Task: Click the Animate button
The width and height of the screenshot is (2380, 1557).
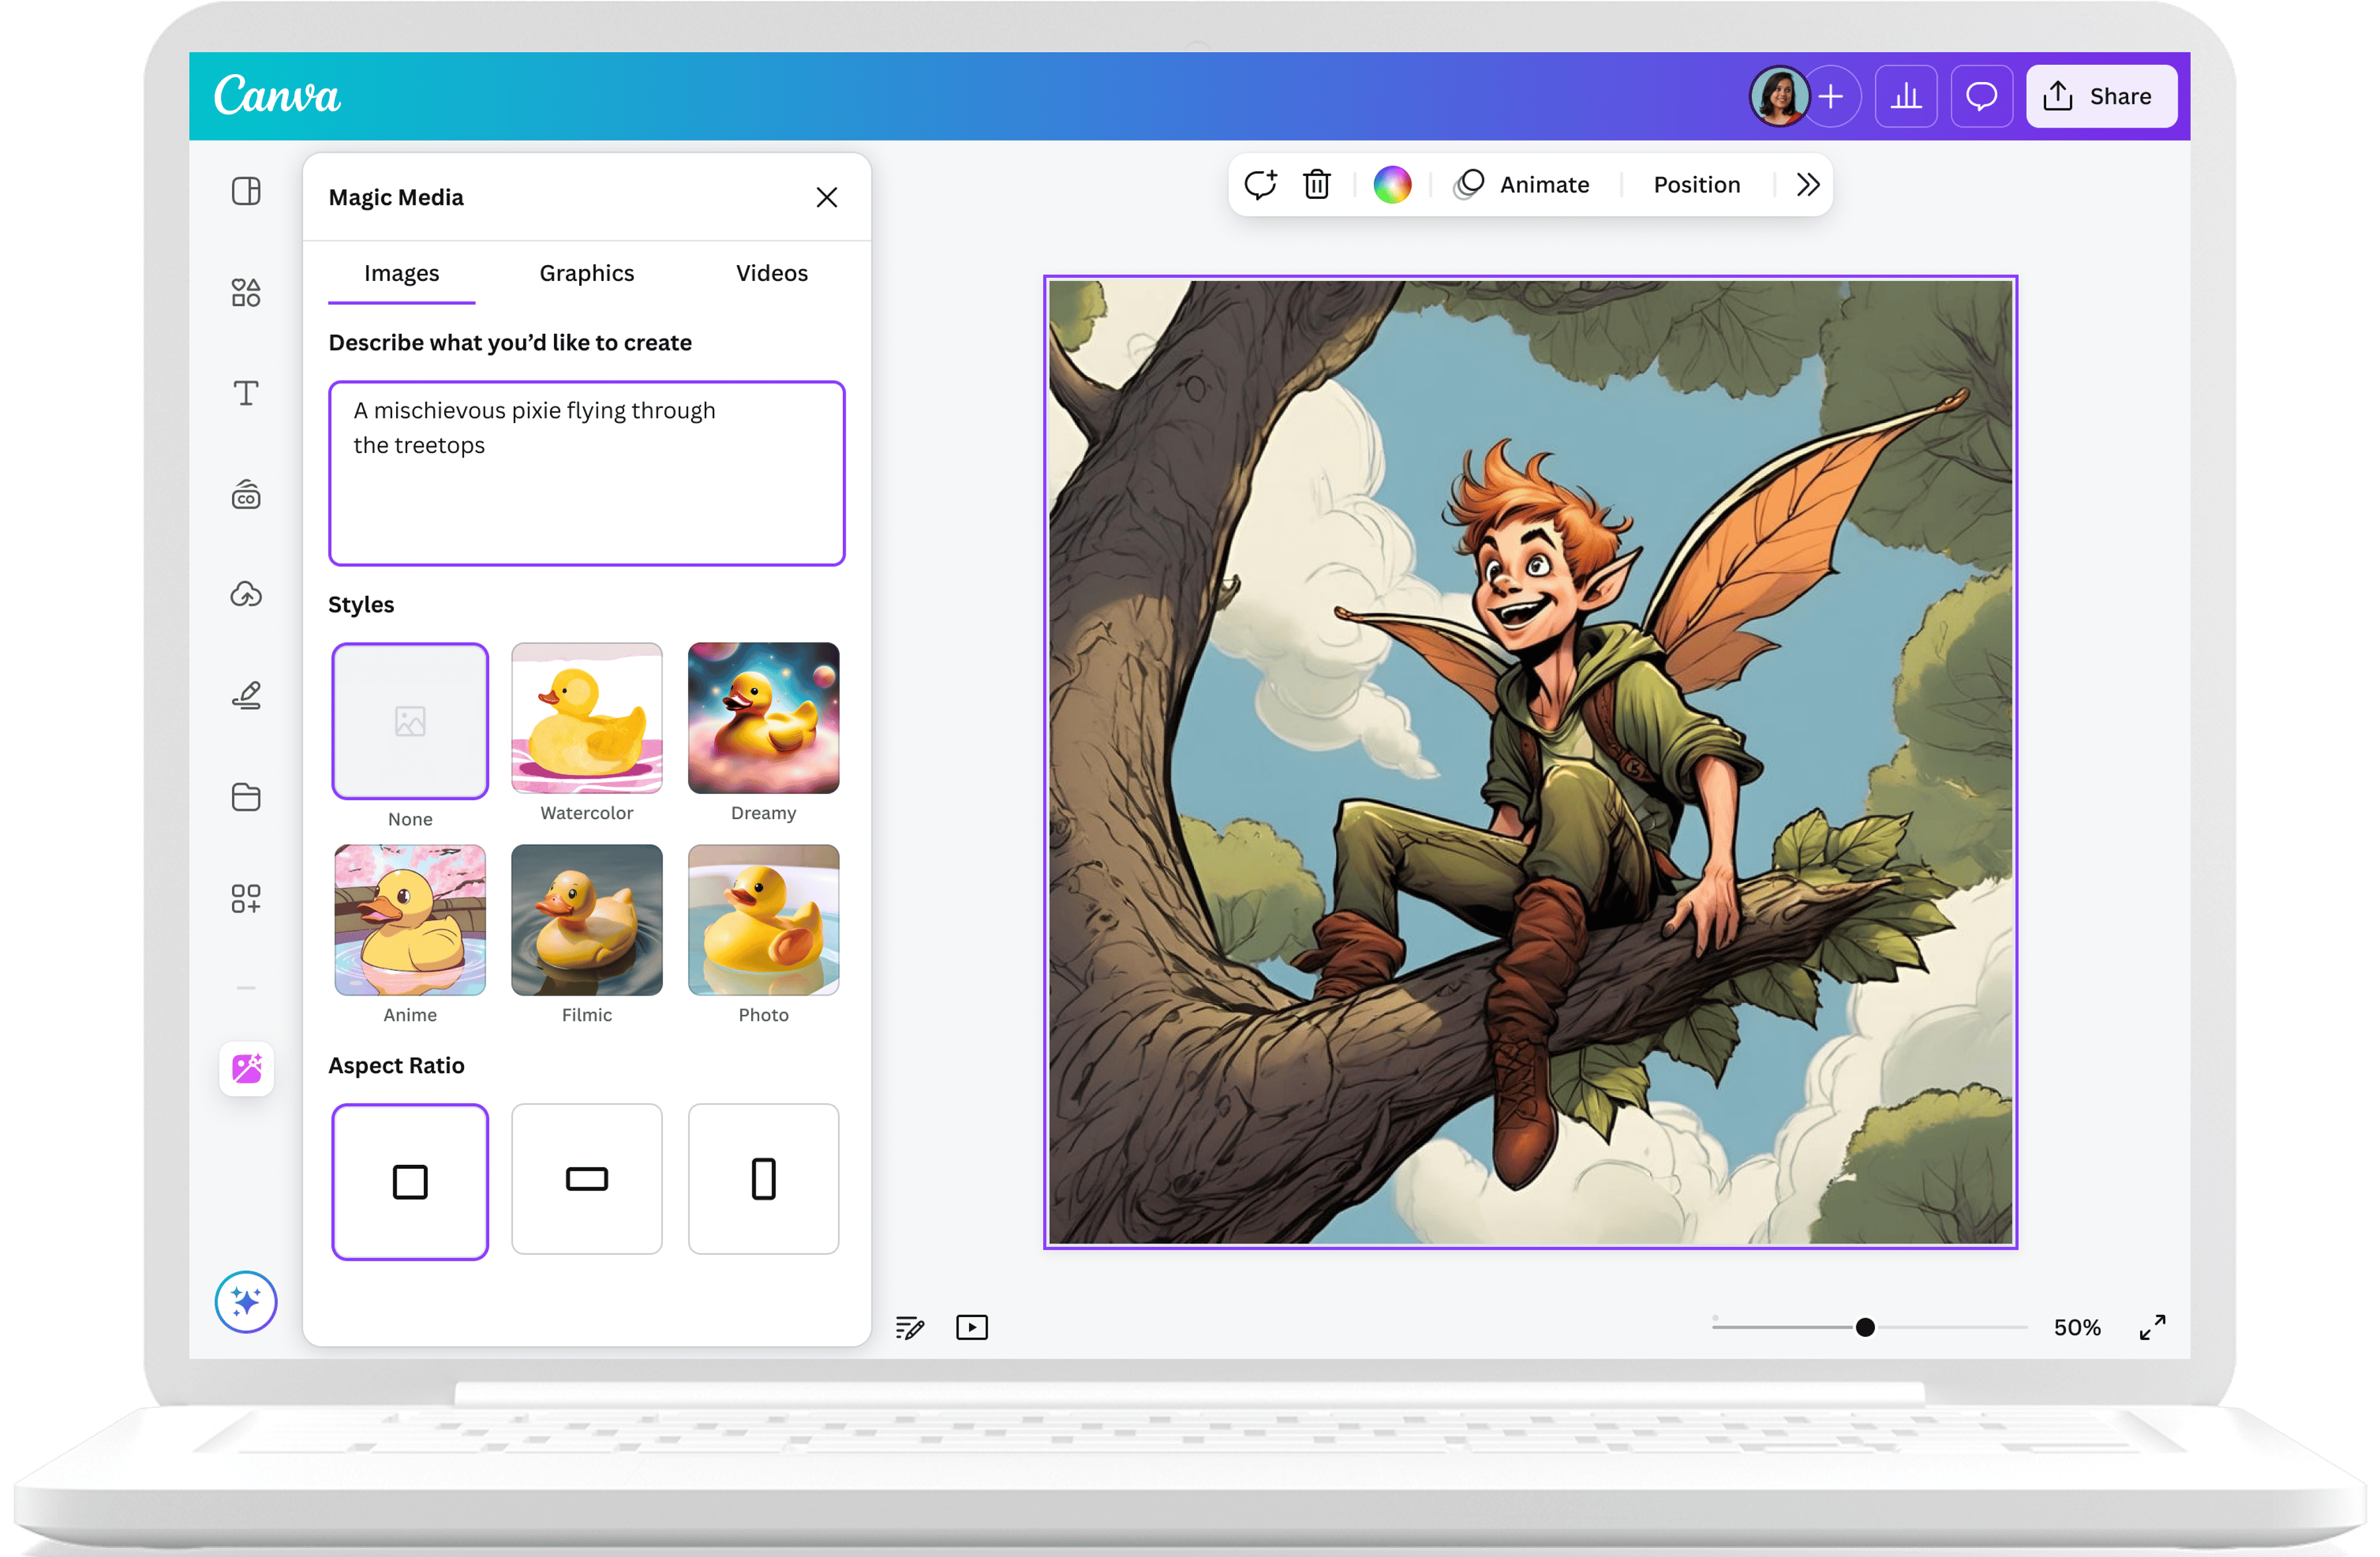Action: pos(1522,184)
